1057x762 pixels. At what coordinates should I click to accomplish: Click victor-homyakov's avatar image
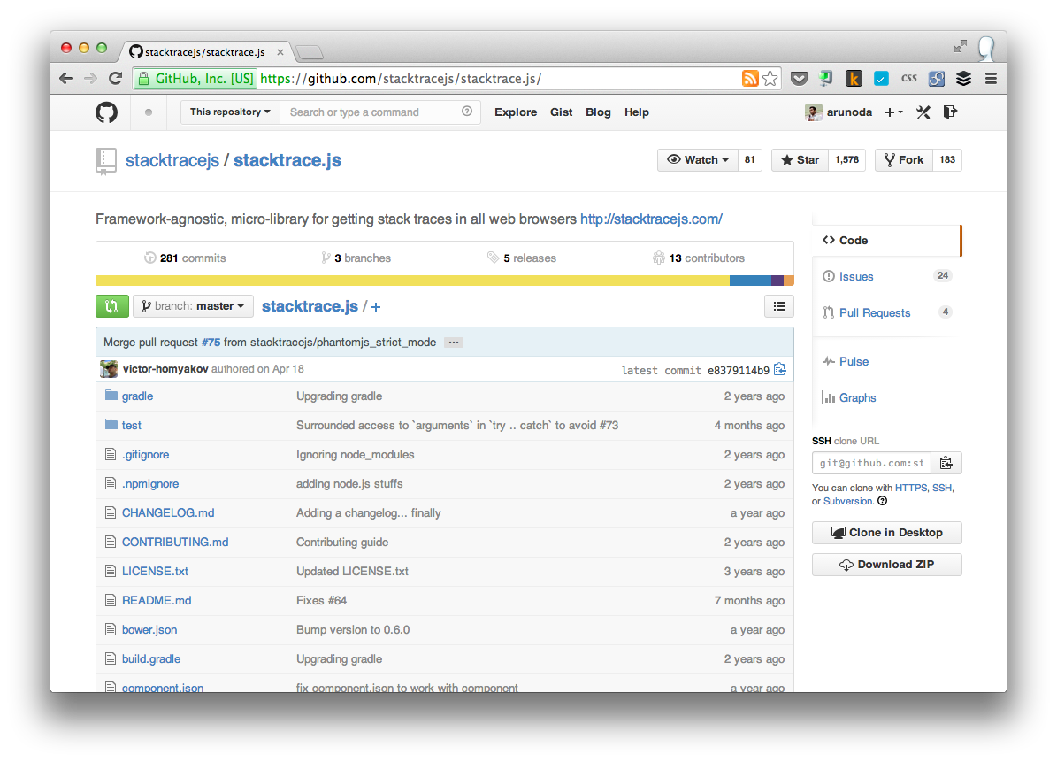tap(109, 369)
